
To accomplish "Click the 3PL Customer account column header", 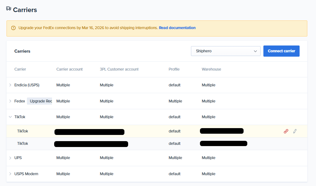I will [x=119, y=69].
